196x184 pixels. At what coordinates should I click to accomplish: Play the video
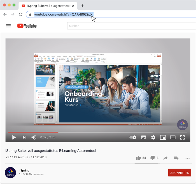(14, 137)
